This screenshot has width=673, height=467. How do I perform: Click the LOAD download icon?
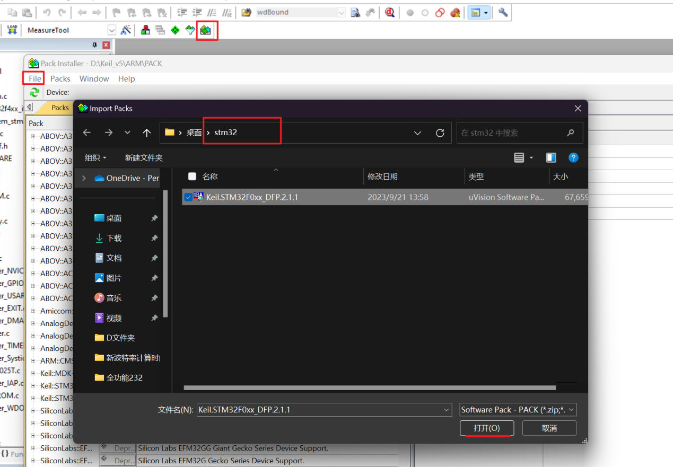point(12,30)
